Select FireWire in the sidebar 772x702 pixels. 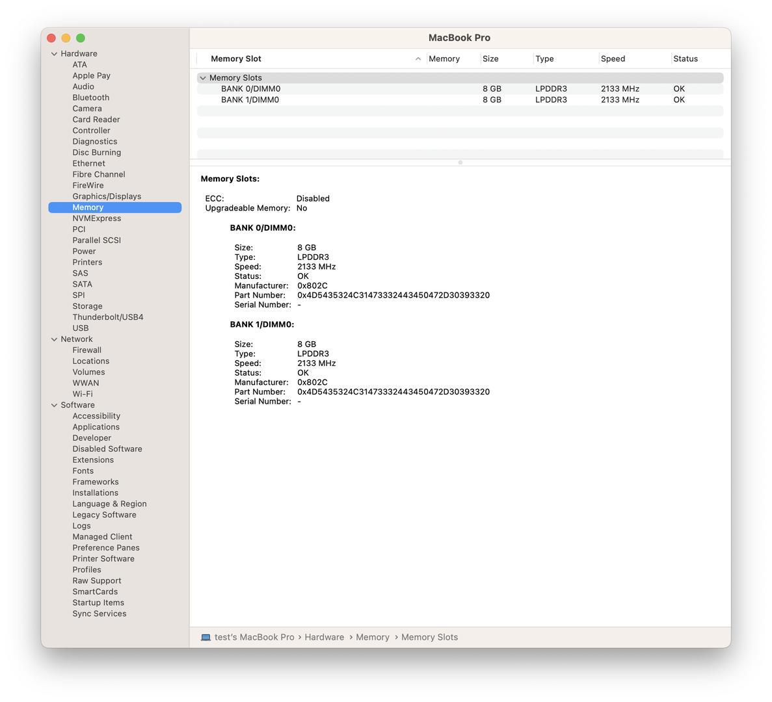(88, 185)
